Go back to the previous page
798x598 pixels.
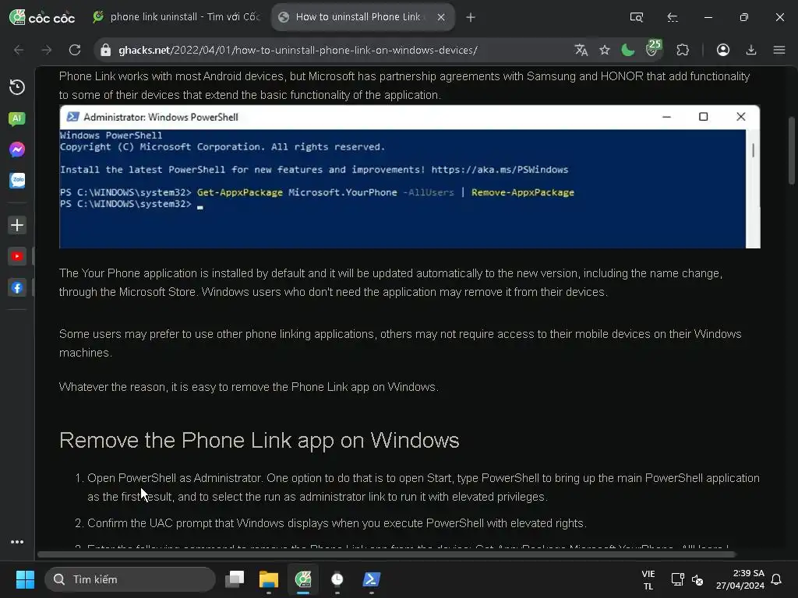point(19,50)
